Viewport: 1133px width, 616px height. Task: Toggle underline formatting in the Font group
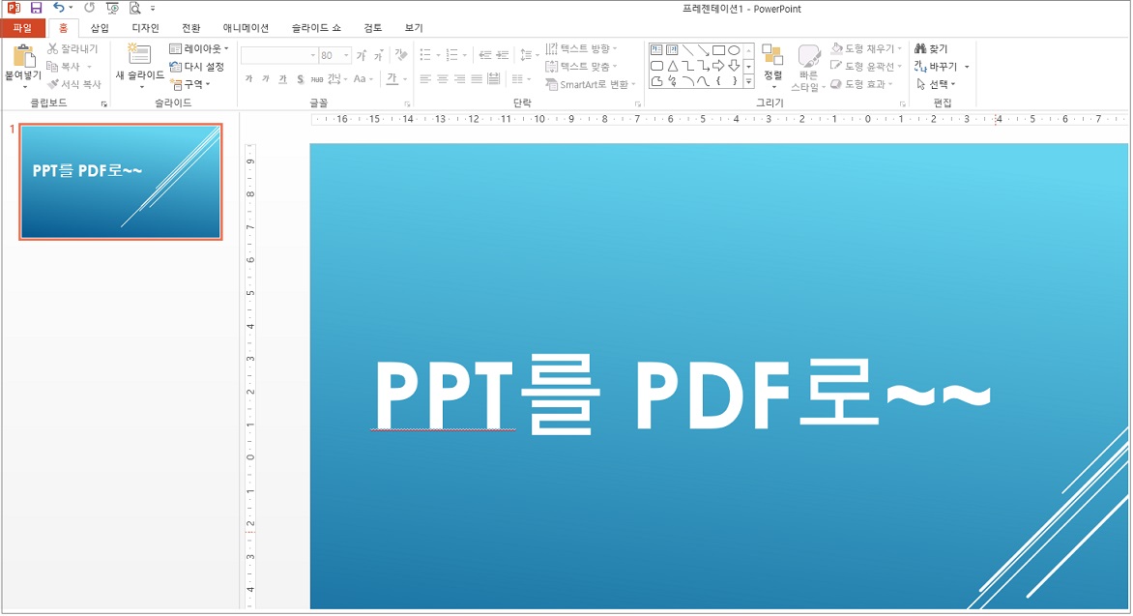pyautogui.click(x=281, y=78)
